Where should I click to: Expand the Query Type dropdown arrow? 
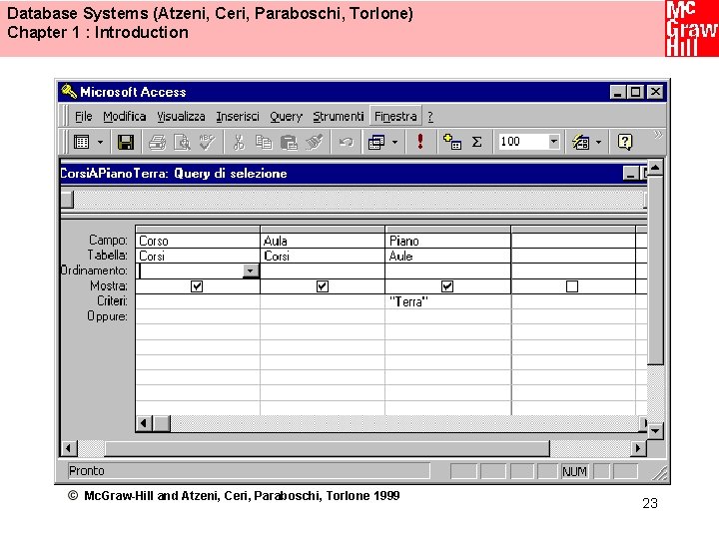pyautogui.click(x=394, y=143)
